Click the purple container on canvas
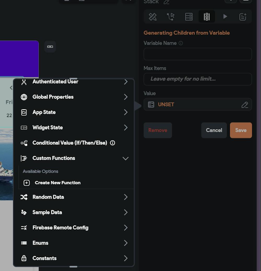This screenshot has width=261, height=271. coord(19,58)
